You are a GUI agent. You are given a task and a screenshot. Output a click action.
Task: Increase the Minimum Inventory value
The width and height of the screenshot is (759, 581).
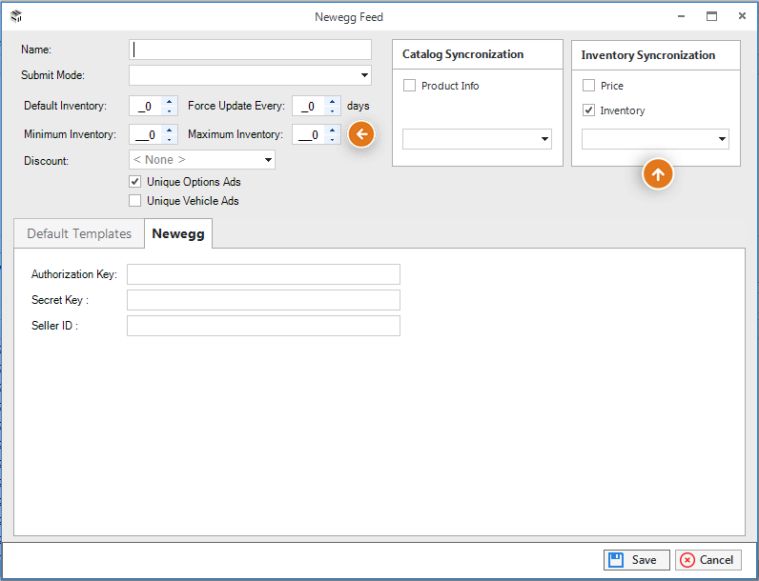[169, 130]
